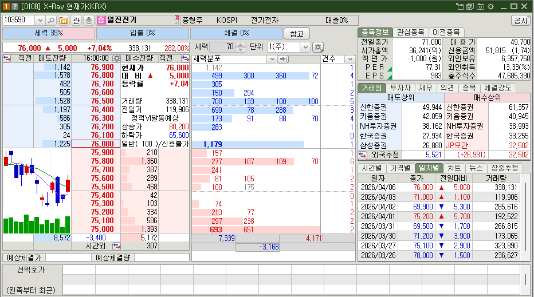
Task: Switch to the 종목정보 tab
Action: (375, 32)
